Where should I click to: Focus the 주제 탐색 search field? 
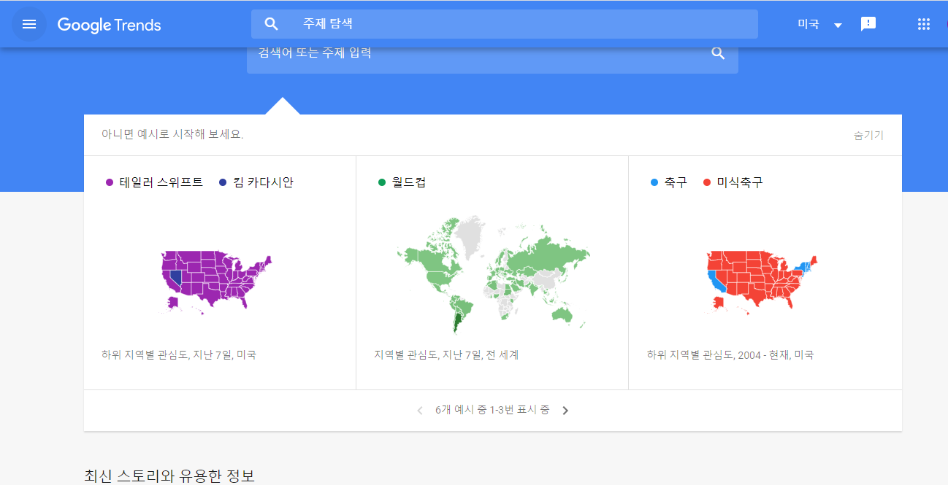505,24
